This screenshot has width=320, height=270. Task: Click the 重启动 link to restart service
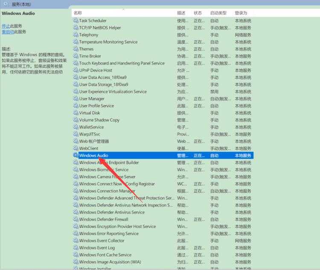8,32
